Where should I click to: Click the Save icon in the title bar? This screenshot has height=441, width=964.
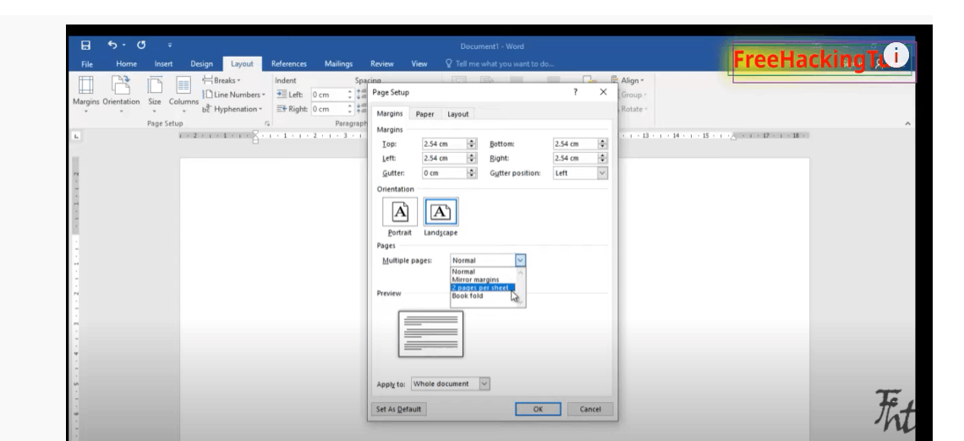point(84,46)
